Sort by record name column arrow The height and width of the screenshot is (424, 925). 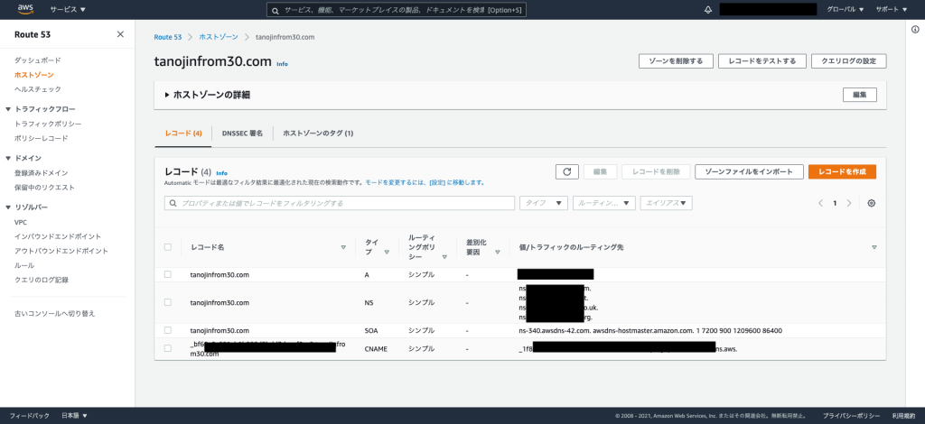tap(343, 247)
